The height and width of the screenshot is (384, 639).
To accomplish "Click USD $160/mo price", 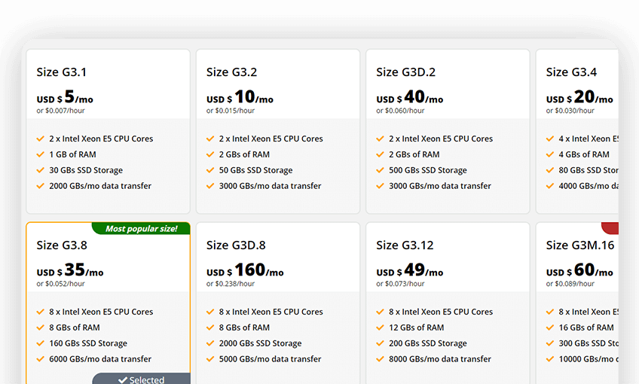I will coord(245,270).
